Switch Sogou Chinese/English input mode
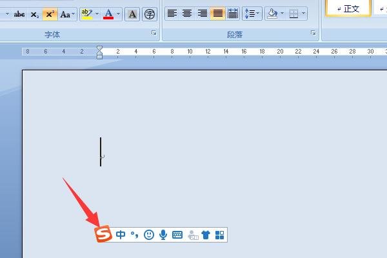 (121, 235)
